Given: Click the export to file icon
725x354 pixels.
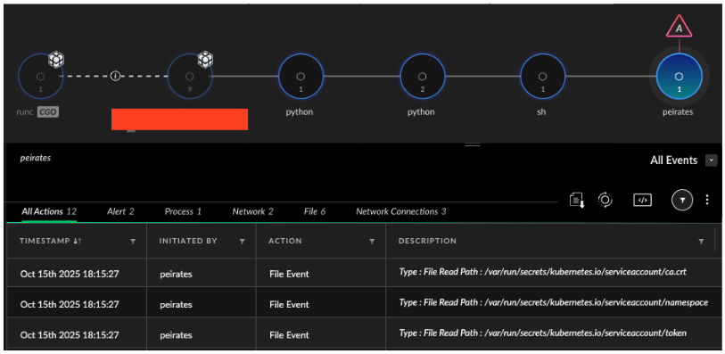Looking at the screenshot, I should (577, 200).
